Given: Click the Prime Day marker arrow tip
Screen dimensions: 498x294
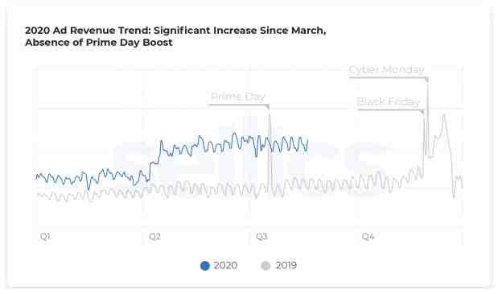Looking at the screenshot, I should [268, 107].
